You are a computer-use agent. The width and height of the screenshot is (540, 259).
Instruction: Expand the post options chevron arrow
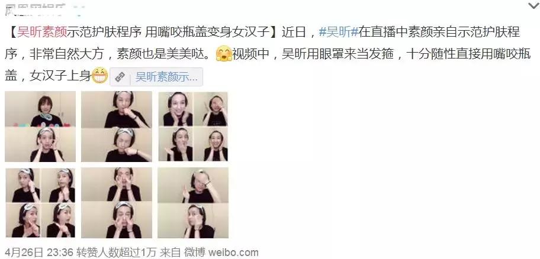(x=533, y=5)
